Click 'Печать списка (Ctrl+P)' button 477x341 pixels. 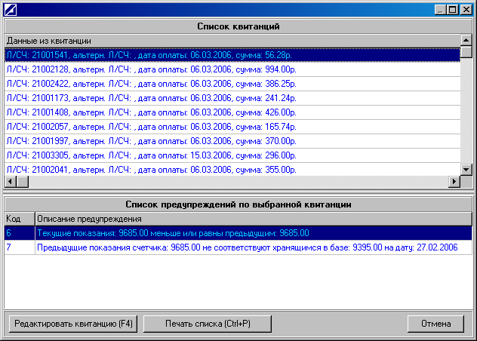pyautogui.click(x=196, y=324)
